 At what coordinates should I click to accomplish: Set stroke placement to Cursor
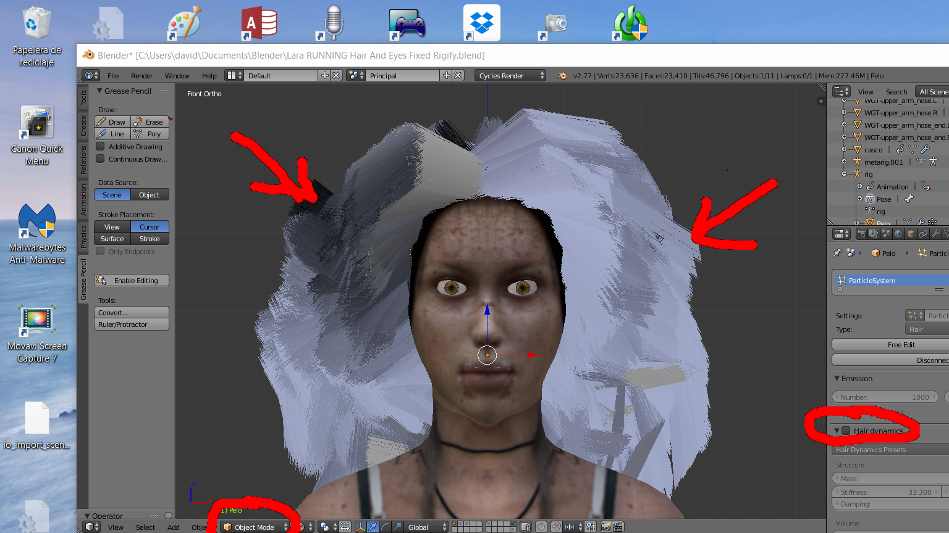(x=150, y=227)
